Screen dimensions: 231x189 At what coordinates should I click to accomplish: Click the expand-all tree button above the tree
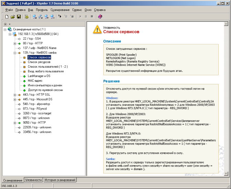[x=5, y=24]
